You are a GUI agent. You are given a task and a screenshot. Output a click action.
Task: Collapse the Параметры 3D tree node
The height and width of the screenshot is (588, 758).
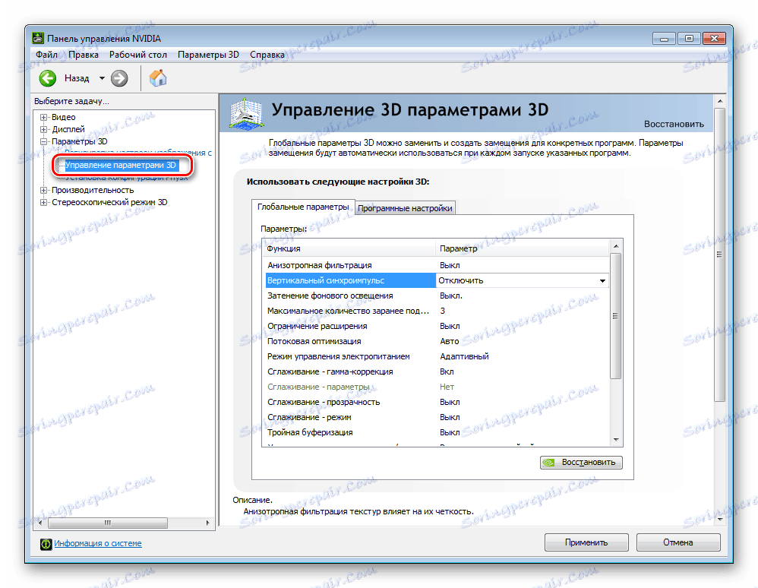44,141
